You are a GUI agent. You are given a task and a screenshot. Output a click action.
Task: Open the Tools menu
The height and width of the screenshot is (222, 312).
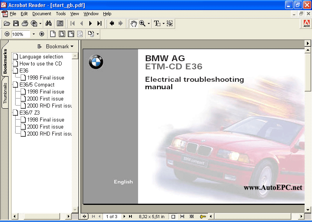(x=61, y=14)
